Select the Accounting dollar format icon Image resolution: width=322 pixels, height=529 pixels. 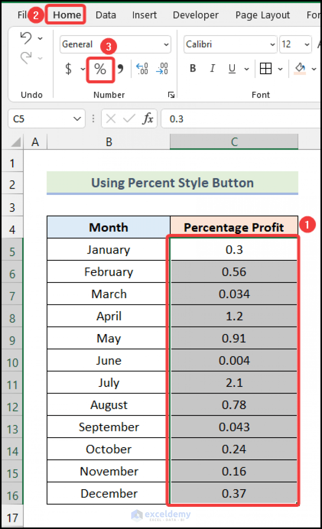(68, 69)
